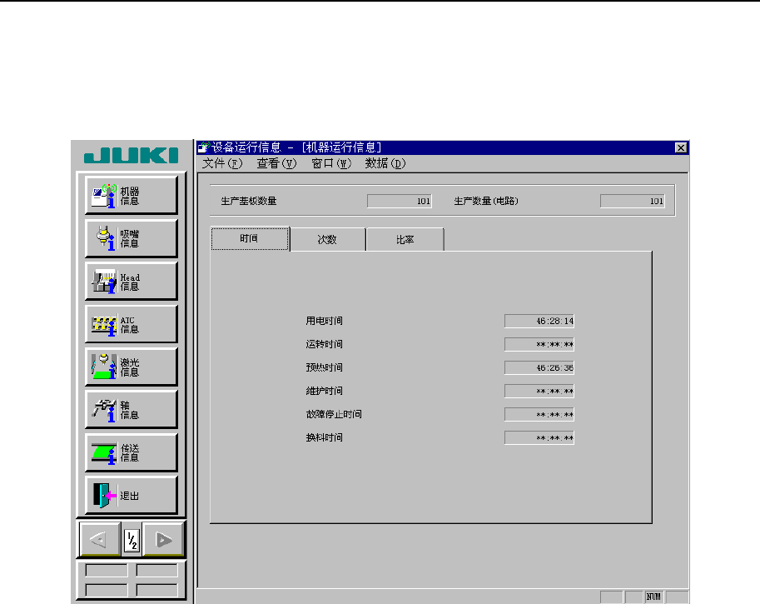Image resolution: width=760 pixels, height=604 pixels.
Task: Click the 生产数量(电路) value field
Action: [633, 201]
